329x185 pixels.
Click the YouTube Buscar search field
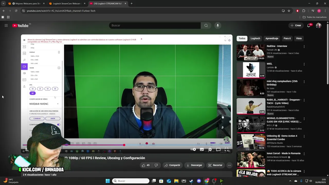click(x=155, y=25)
